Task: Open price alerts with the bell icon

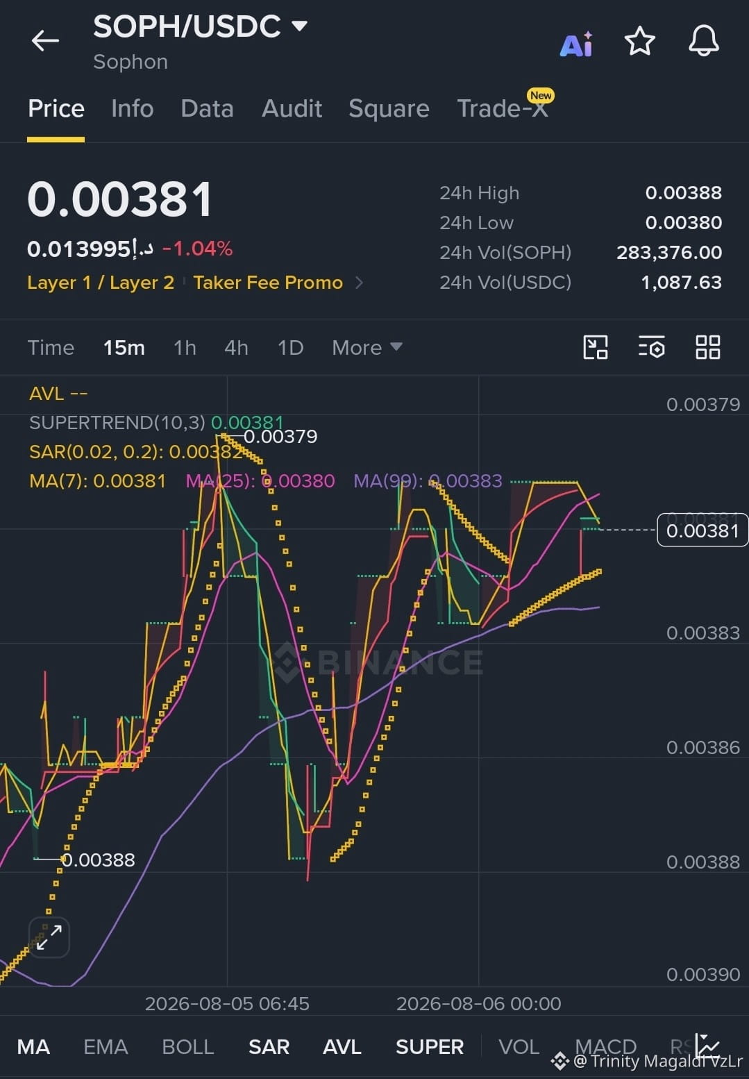Action: [703, 41]
